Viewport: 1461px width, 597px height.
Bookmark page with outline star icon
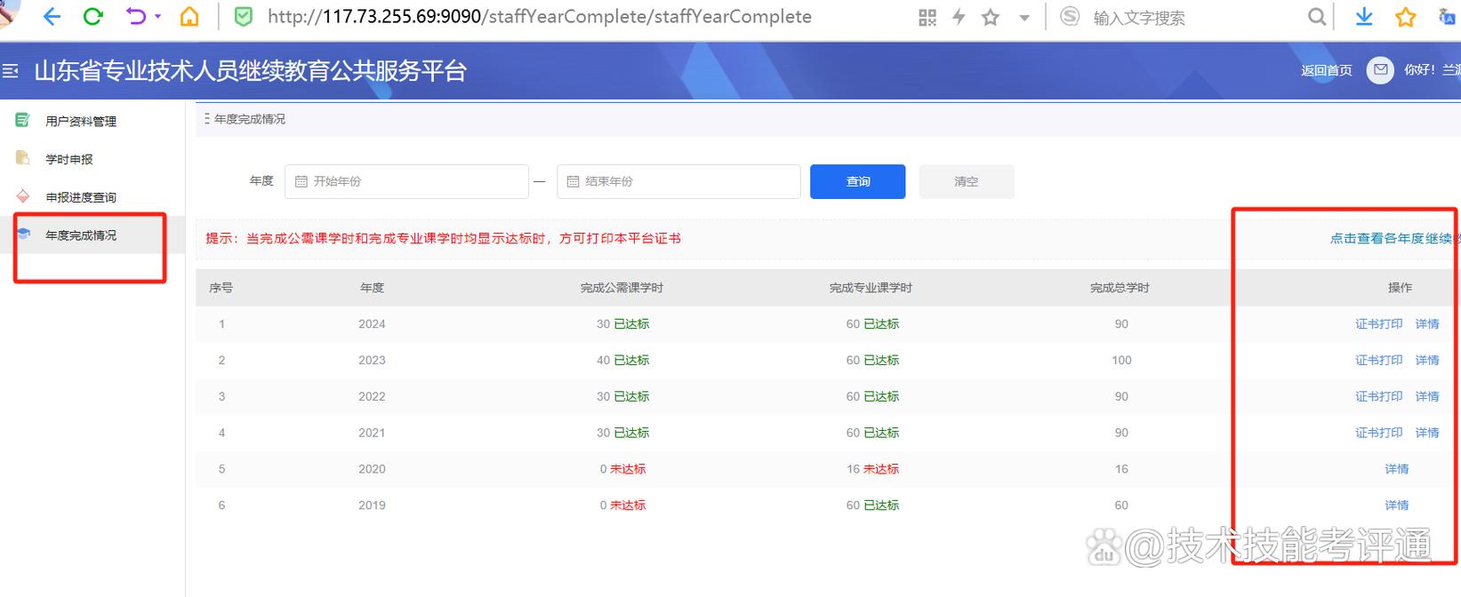[x=991, y=17]
